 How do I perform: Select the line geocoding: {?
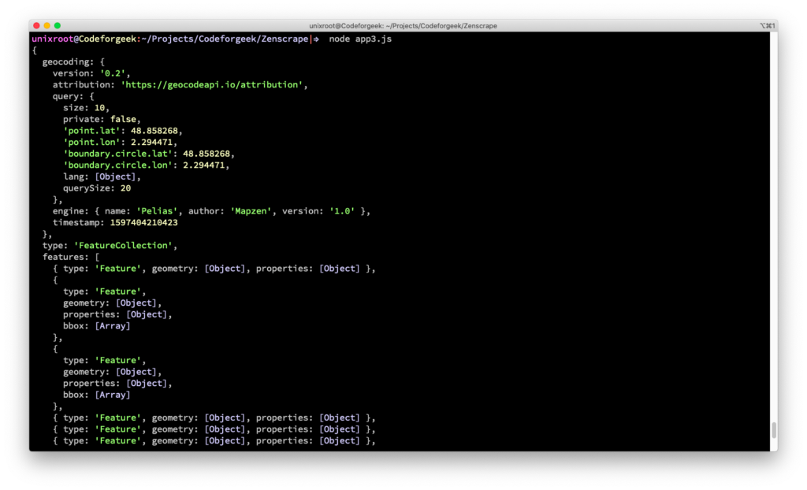73,61
